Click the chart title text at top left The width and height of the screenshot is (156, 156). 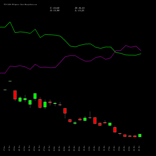coord(20,5)
